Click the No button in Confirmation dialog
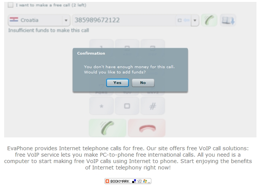261x189 pixels. pyautogui.click(x=143, y=83)
